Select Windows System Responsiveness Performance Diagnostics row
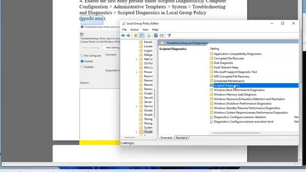This screenshot has height=172, width=306. 251,113
